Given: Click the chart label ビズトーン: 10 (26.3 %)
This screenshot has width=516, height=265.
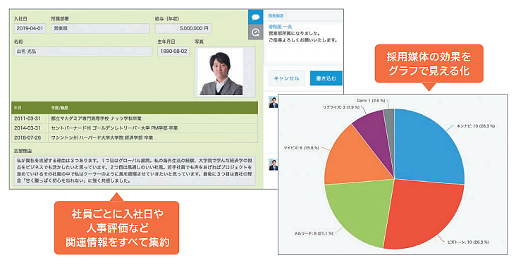Looking at the screenshot, I should (x=468, y=242).
